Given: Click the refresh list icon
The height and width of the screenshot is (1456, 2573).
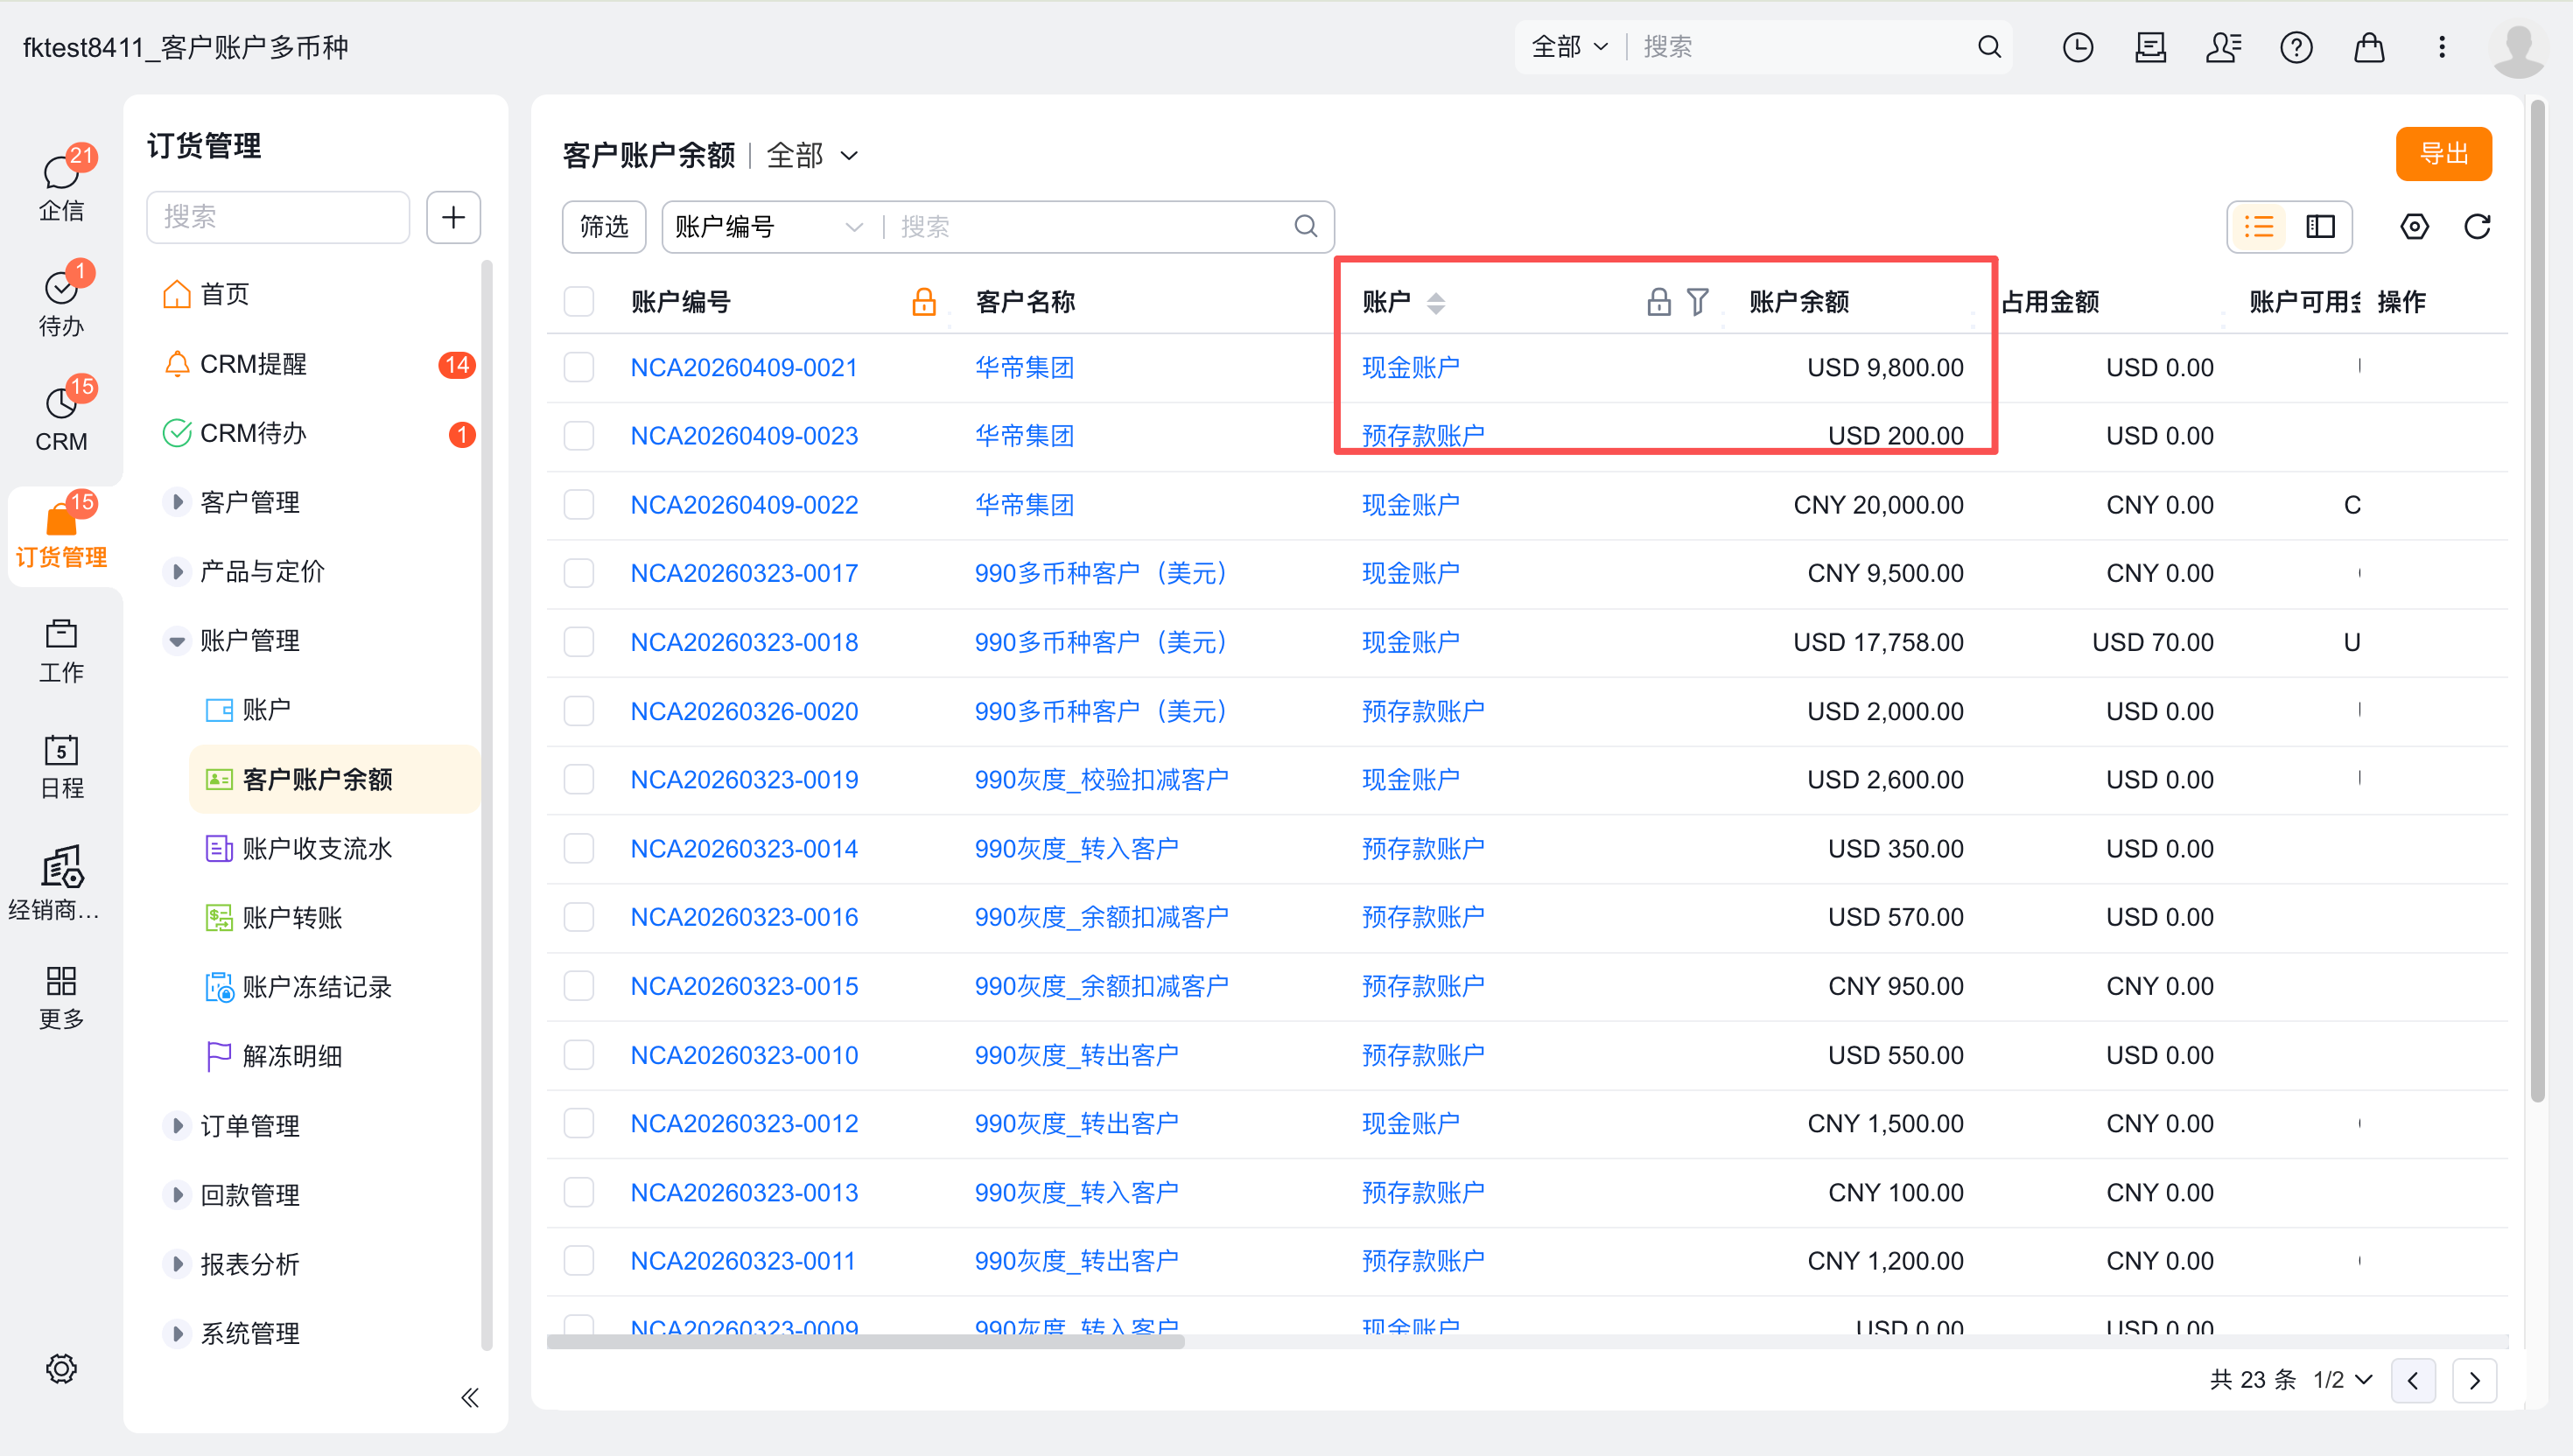Looking at the screenshot, I should click(2476, 227).
